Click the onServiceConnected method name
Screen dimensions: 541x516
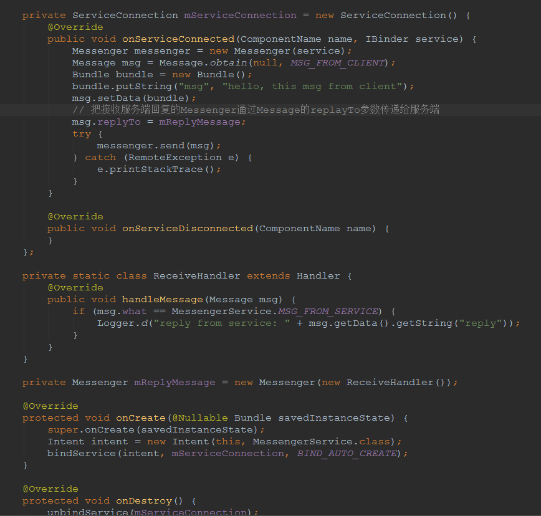click(x=178, y=39)
